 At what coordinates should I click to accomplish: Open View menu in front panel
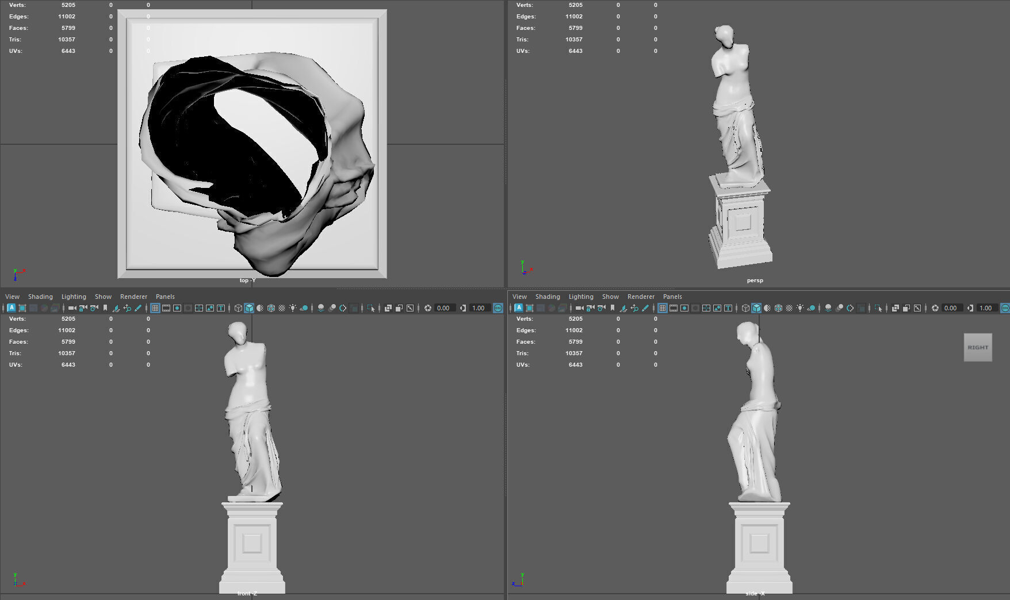[x=12, y=297]
